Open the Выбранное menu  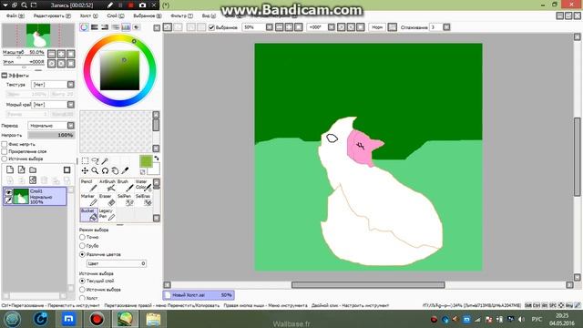pos(148,16)
